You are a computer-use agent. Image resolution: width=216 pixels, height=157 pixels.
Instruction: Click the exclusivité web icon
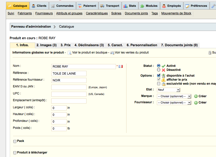point(163,84)
